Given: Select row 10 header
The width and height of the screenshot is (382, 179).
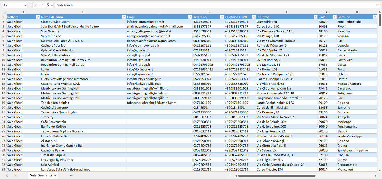Looking at the screenshot, I should tap(3, 60).
